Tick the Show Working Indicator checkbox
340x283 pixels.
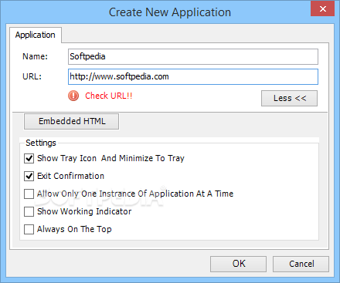pos(29,211)
